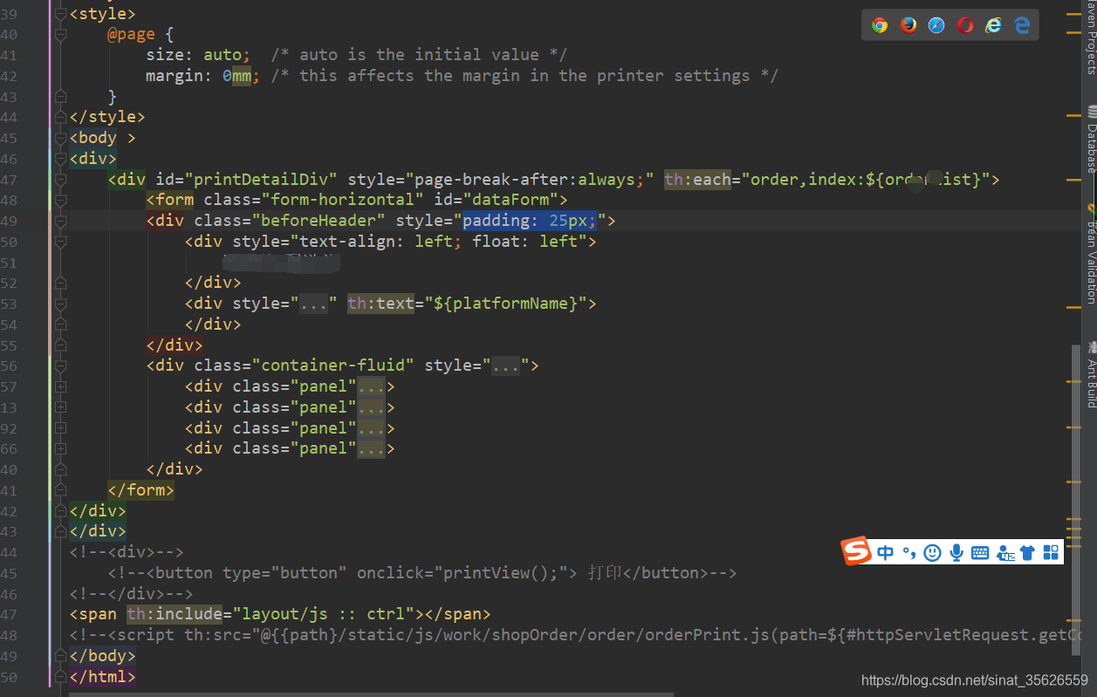Click the "size: auto;" declaration
The height and width of the screenshot is (697, 1097).
[x=198, y=55]
